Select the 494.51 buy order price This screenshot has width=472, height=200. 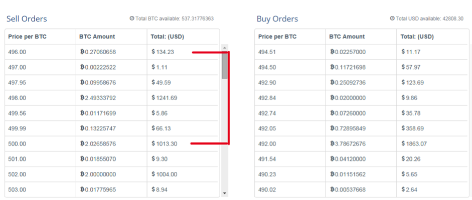pos(267,52)
